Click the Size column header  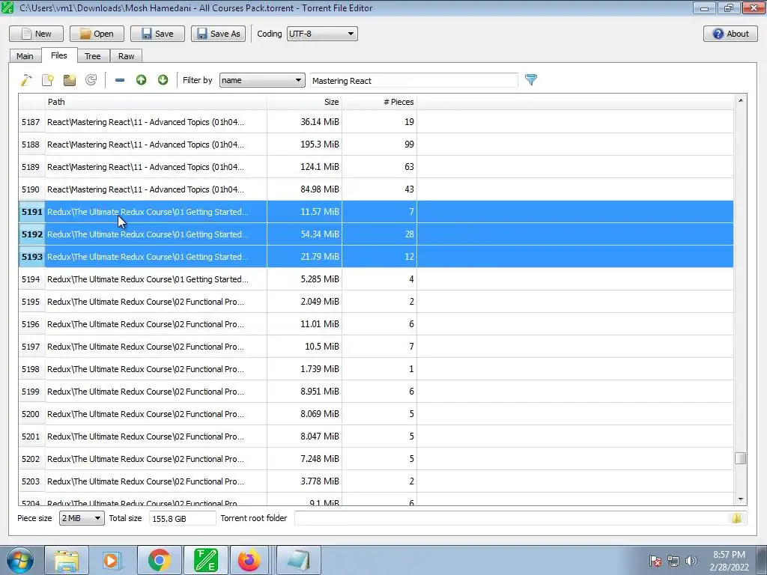[304, 102]
